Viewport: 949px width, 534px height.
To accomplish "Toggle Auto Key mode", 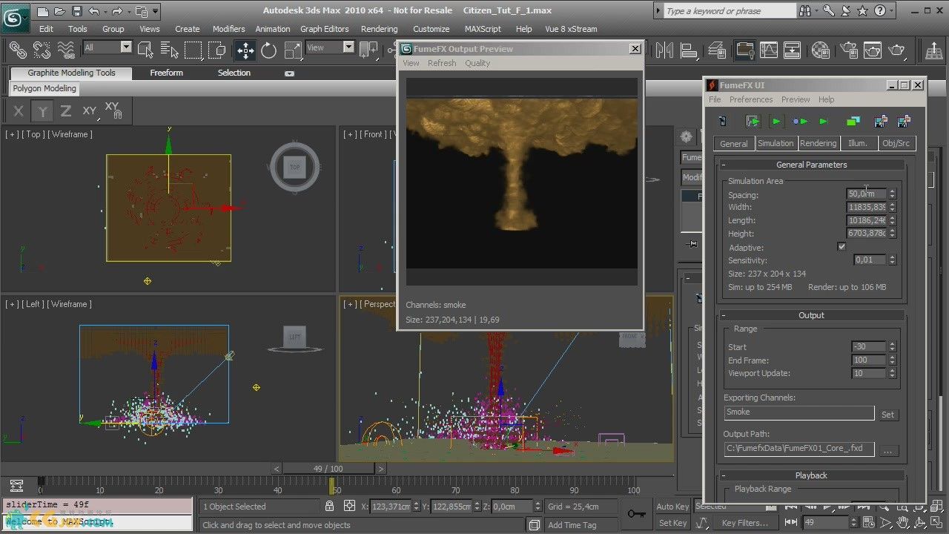I will [672, 507].
